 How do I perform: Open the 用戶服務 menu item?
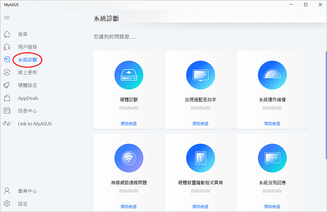(27, 47)
